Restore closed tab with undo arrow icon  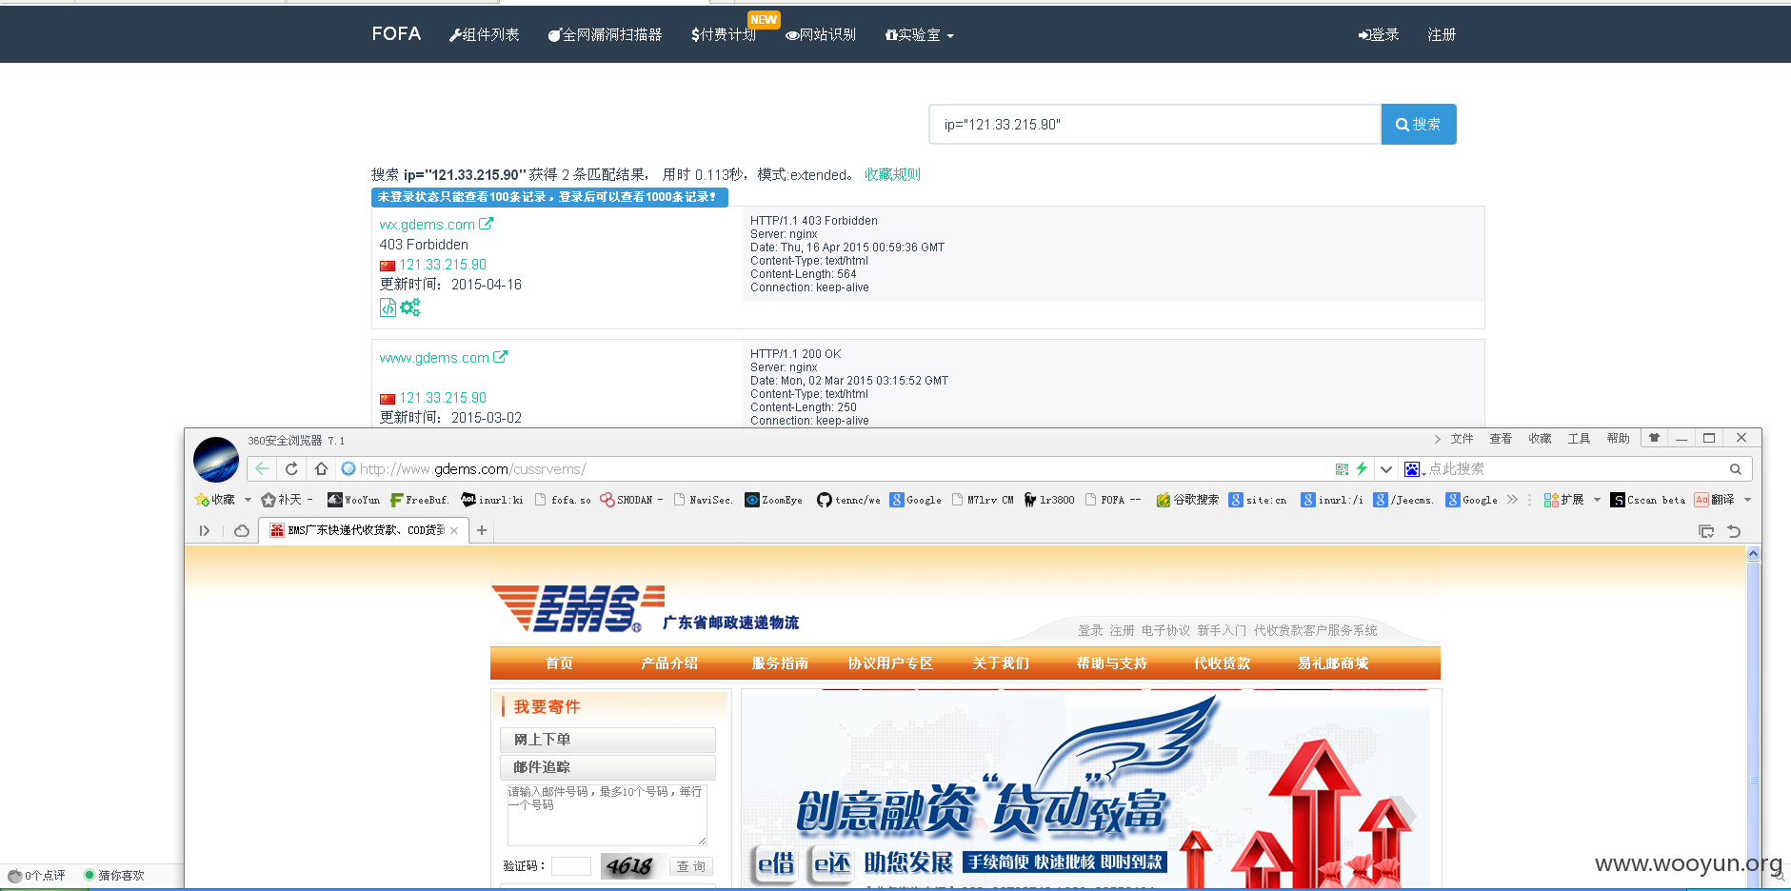tap(1734, 531)
